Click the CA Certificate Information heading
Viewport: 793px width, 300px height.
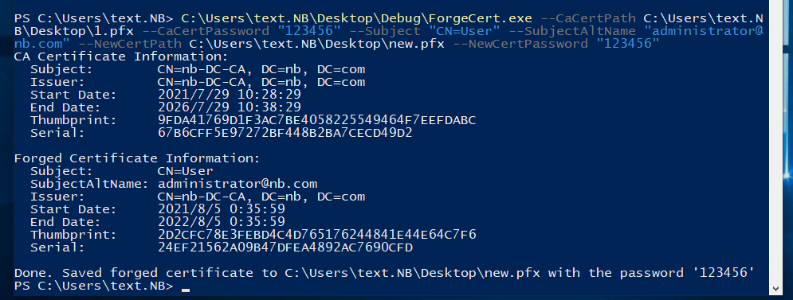pyautogui.click(x=121, y=56)
